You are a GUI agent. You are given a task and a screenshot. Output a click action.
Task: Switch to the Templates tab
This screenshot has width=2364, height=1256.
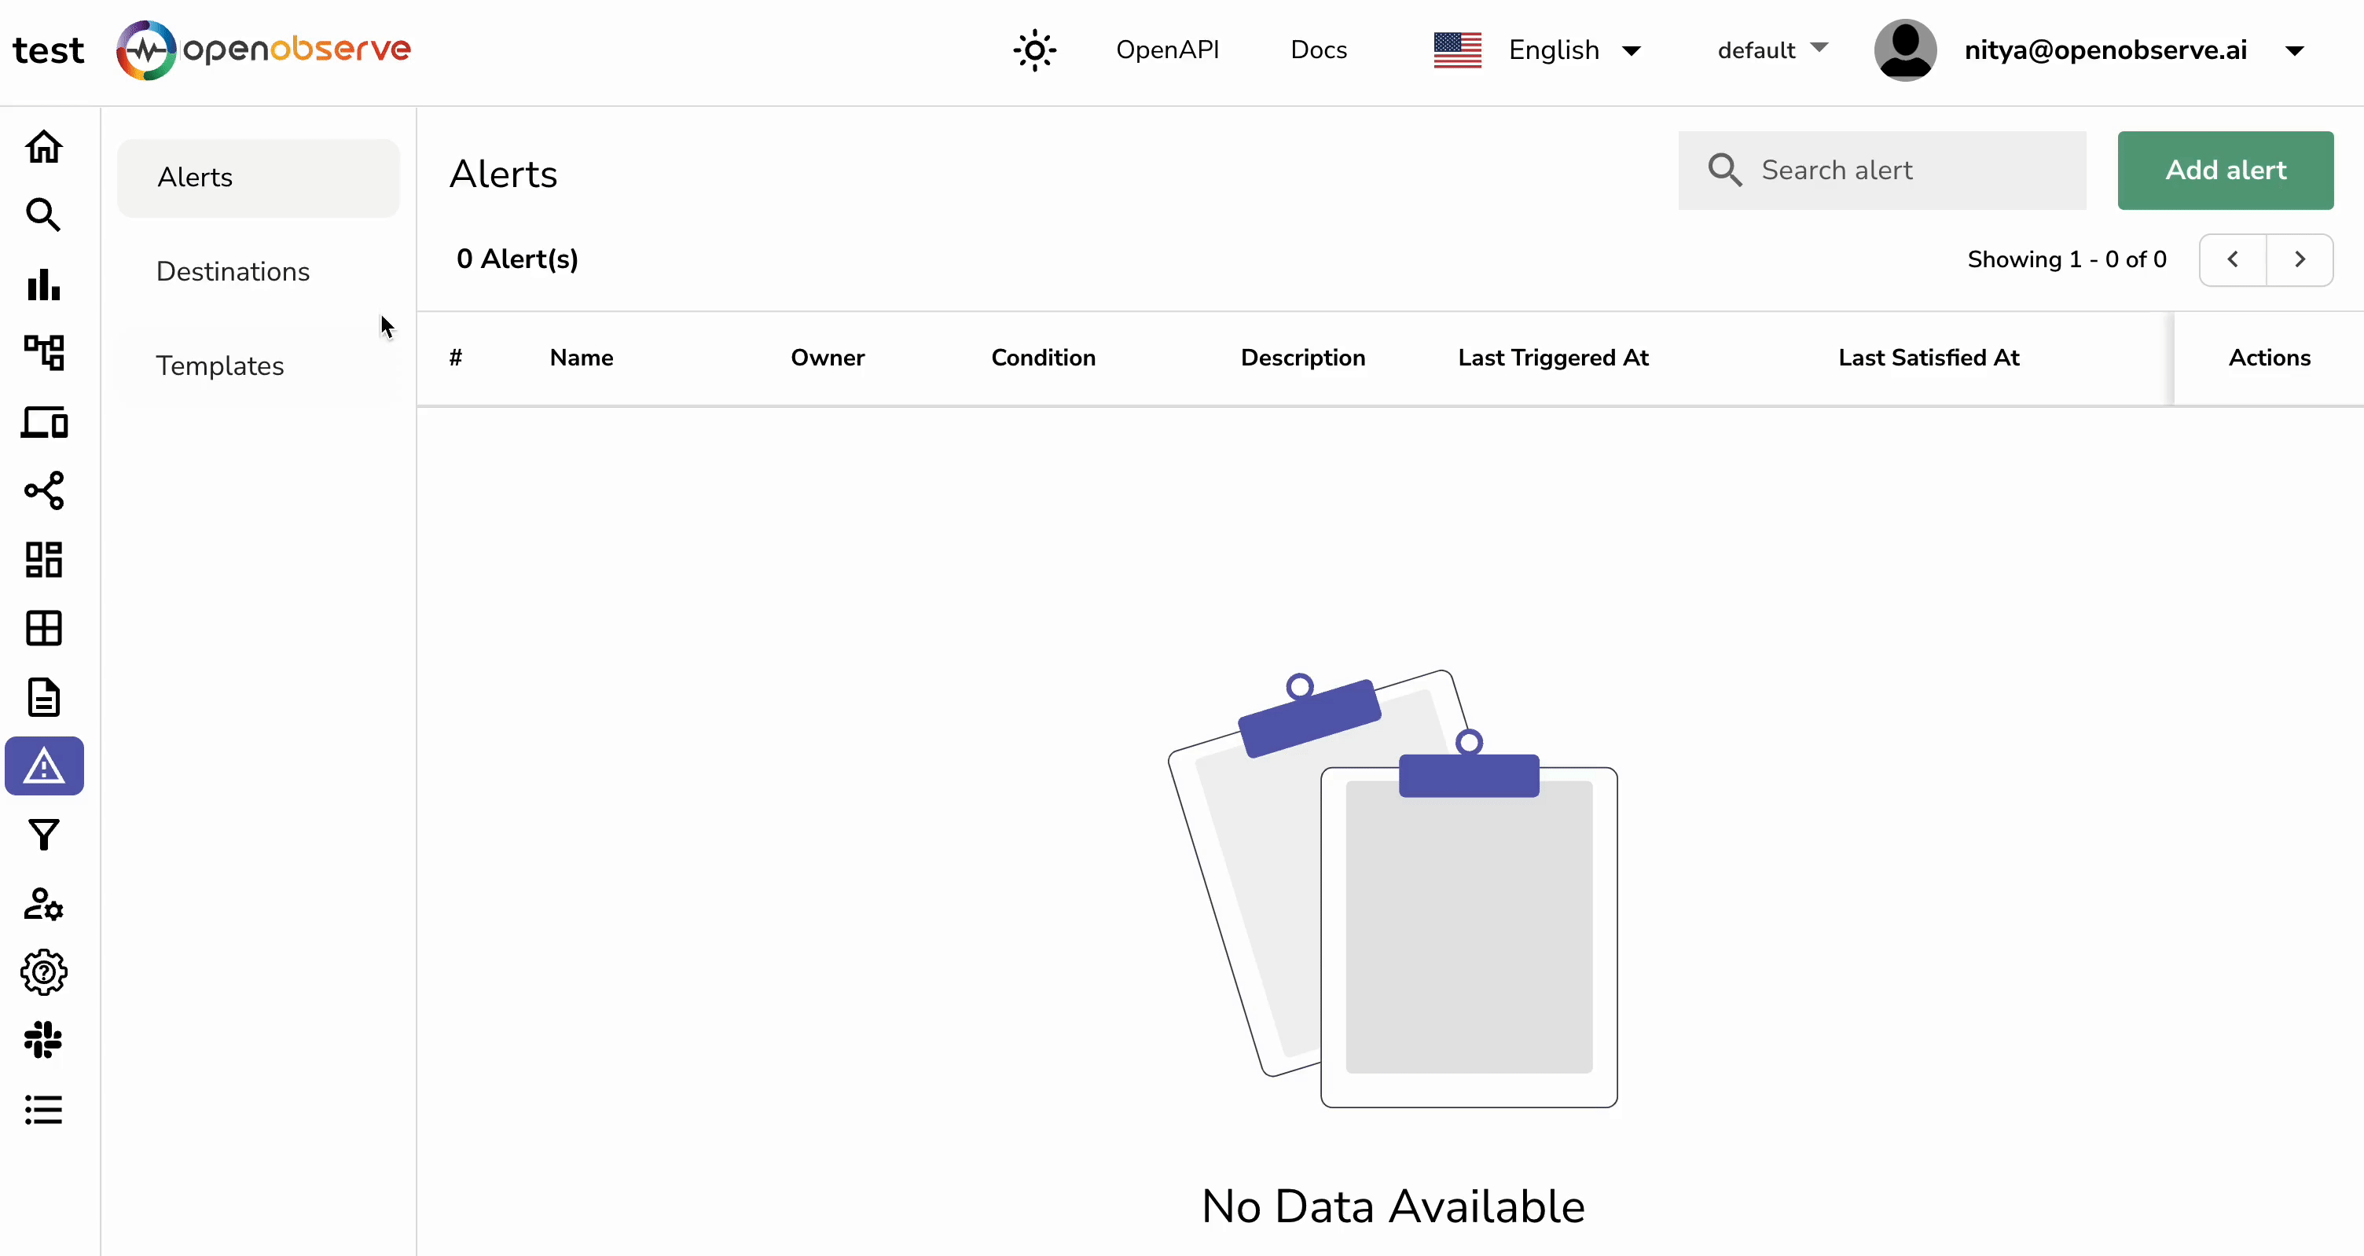(220, 365)
